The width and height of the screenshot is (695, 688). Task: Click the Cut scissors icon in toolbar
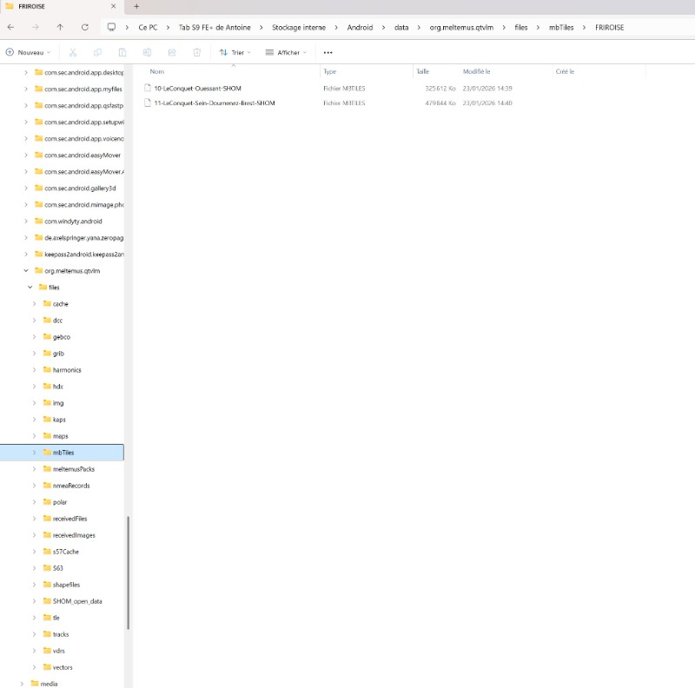pyautogui.click(x=73, y=52)
